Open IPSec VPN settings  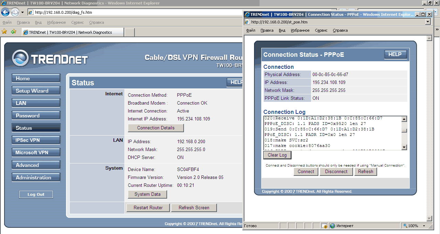(x=36, y=140)
